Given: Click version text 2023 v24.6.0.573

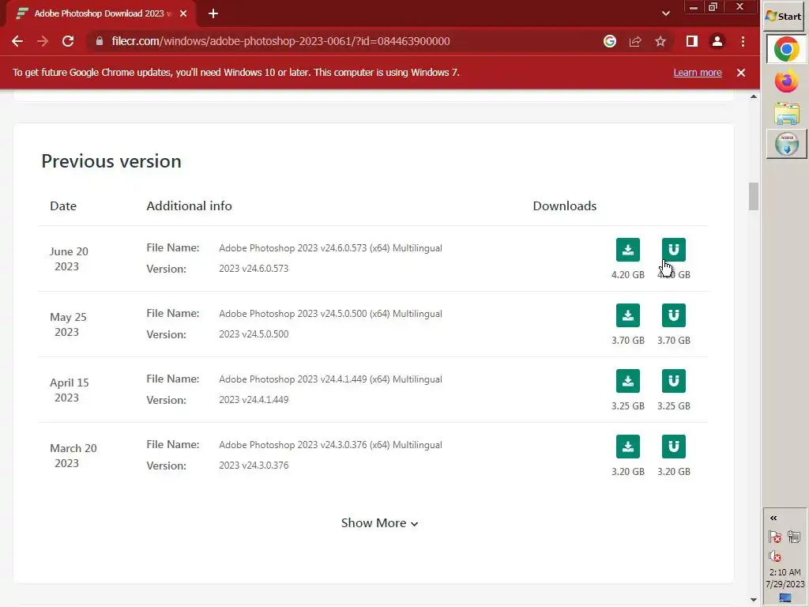Looking at the screenshot, I should coord(254,269).
